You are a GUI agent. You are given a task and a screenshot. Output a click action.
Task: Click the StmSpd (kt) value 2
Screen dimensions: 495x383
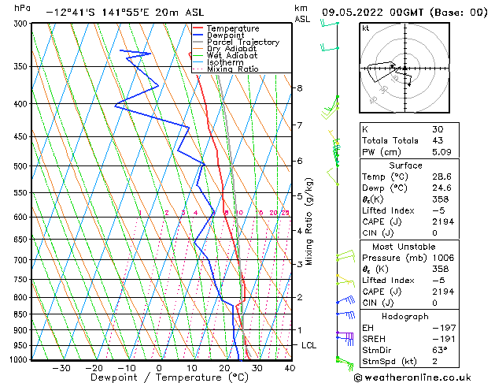pos(435,361)
